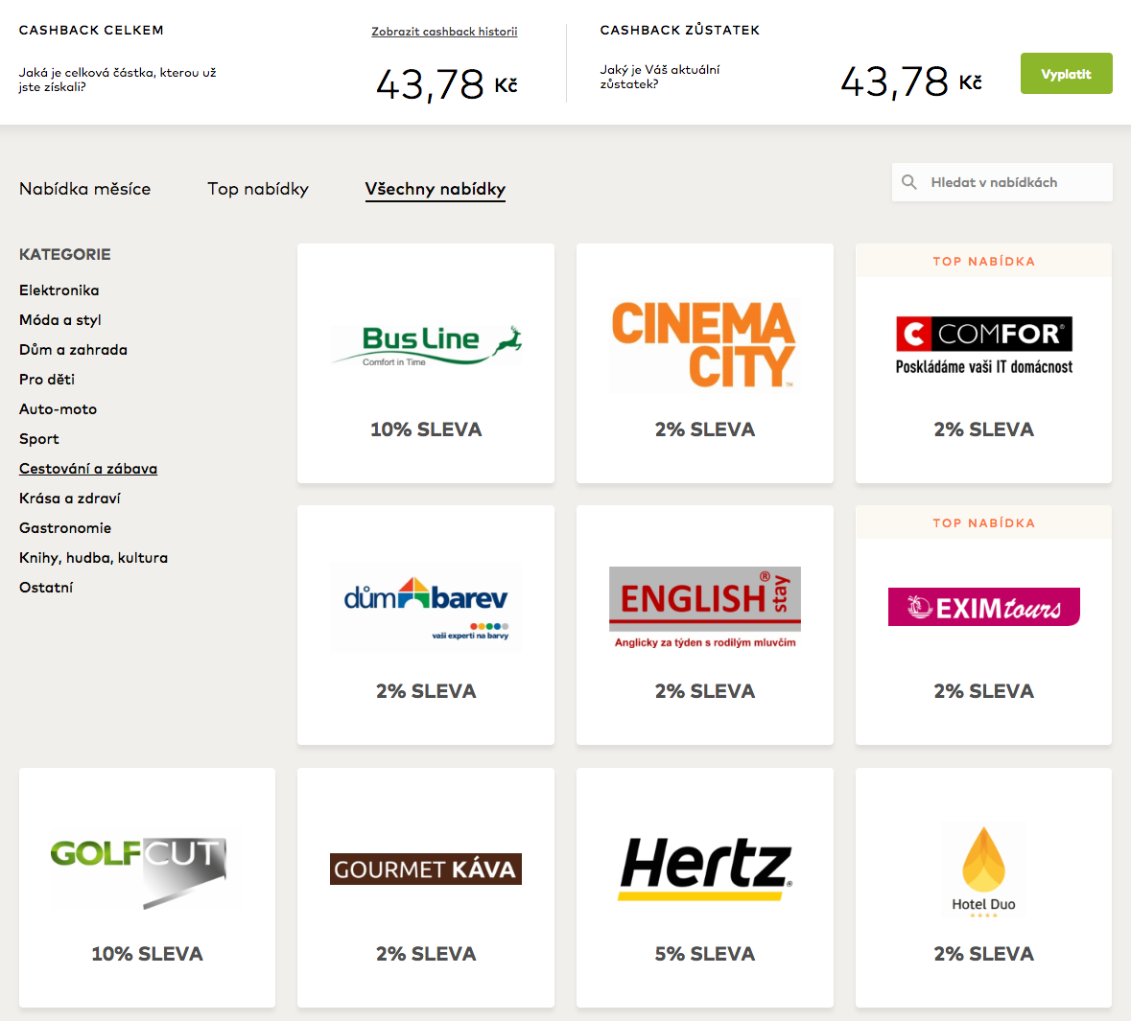Screen dimensions: 1131x1021
Task: Click the 2% SLEVA text under Comfor
Action: click(984, 429)
